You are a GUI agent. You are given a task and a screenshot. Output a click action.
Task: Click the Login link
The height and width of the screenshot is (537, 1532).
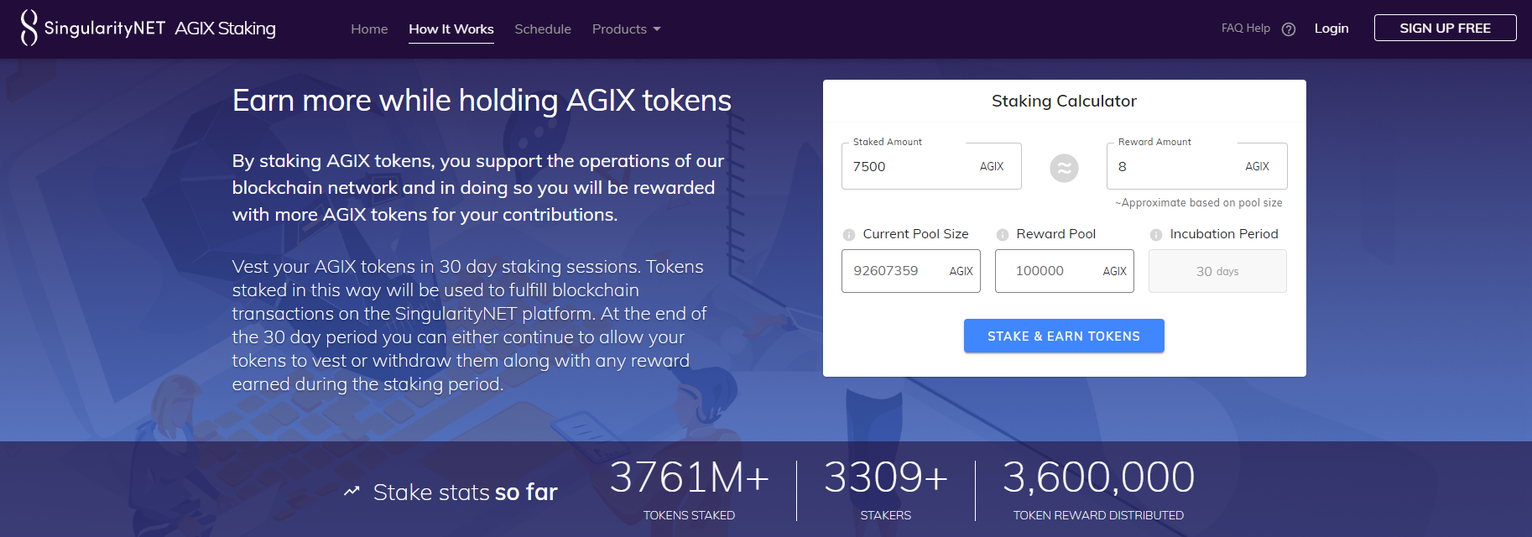point(1331,28)
